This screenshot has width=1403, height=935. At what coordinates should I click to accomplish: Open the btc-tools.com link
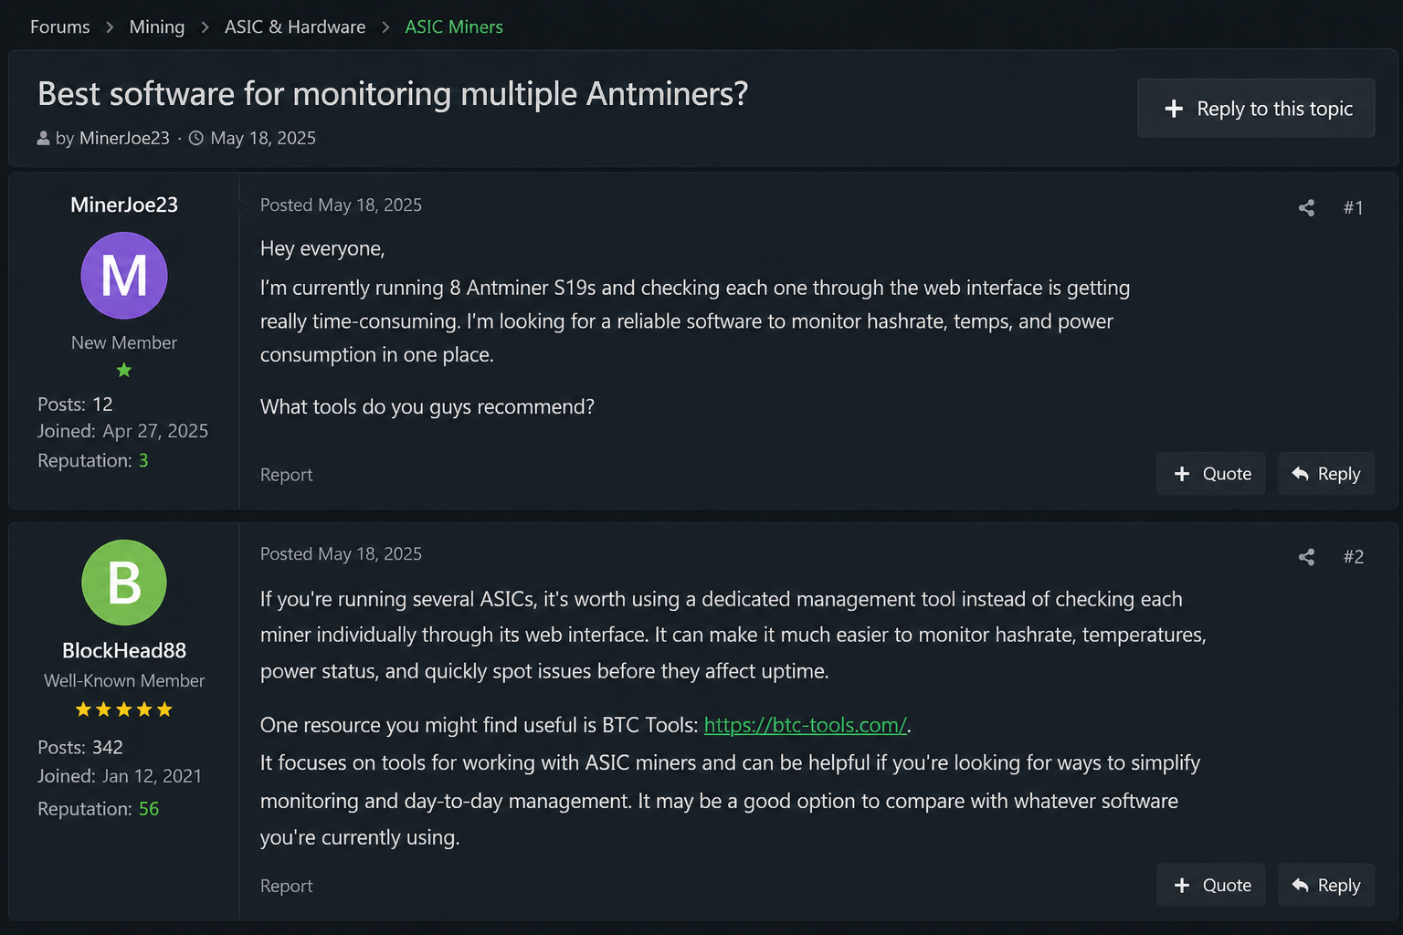(x=806, y=725)
